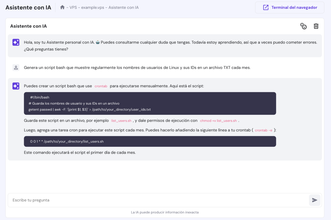Open the Terminal del navegador button
This screenshot has height=220, width=331.
289,7
